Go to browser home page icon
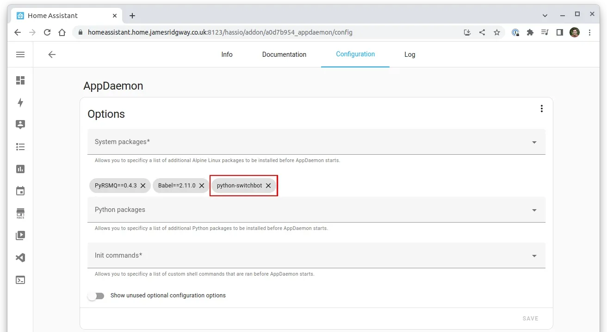The width and height of the screenshot is (607, 332). [x=62, y=32]
